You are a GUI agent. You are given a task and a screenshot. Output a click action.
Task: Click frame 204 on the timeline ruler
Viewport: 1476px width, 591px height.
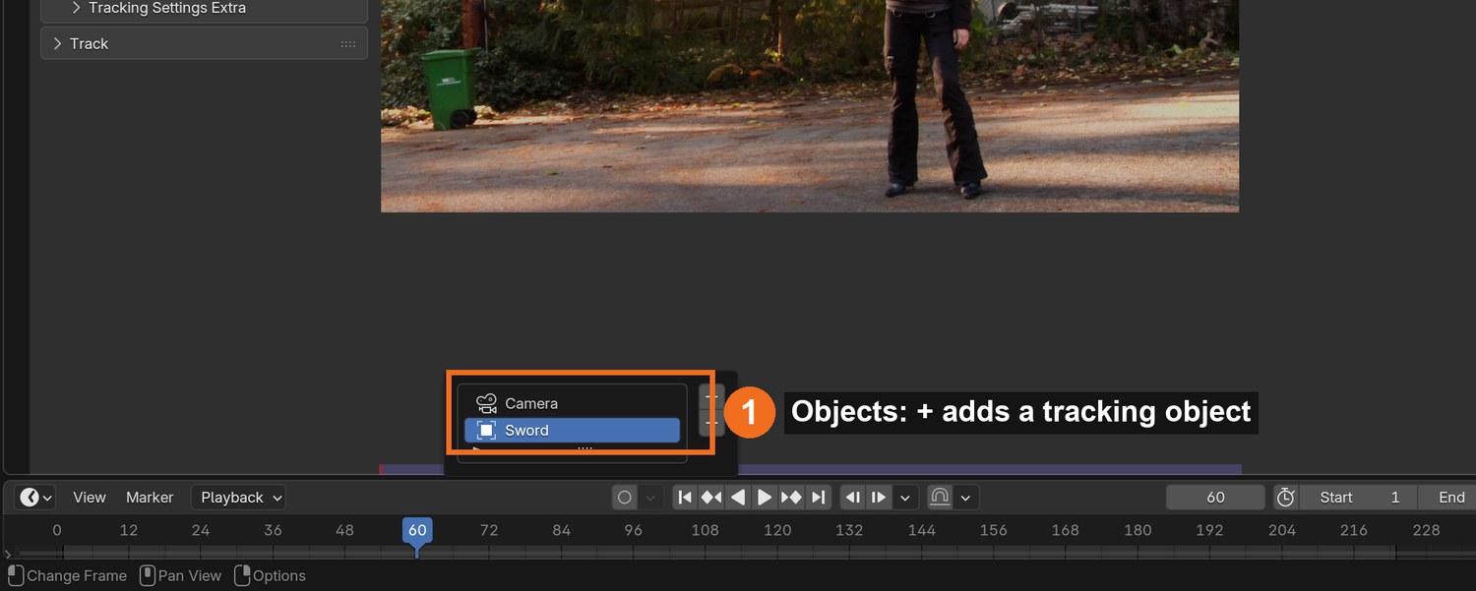coord(1281,530)
